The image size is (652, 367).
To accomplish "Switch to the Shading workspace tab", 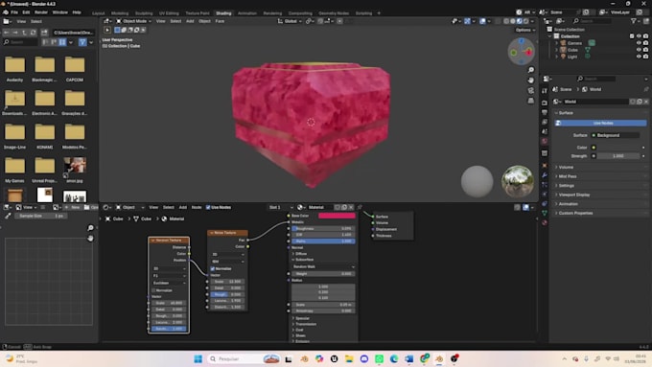I will [223, 13].
